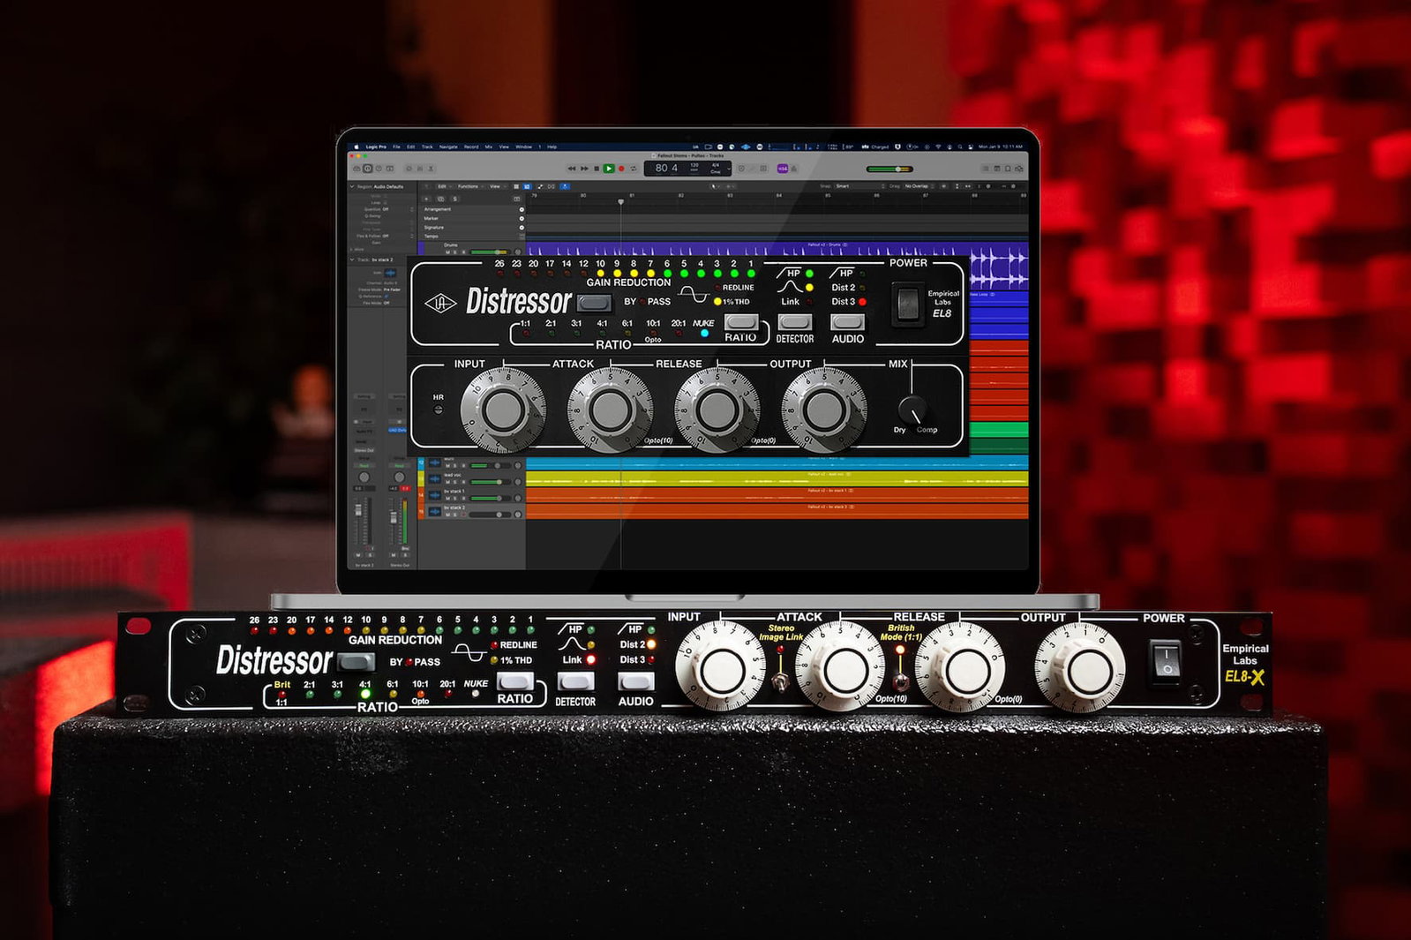Click the add track plus button
The image size is (1411, 940).
426,199
